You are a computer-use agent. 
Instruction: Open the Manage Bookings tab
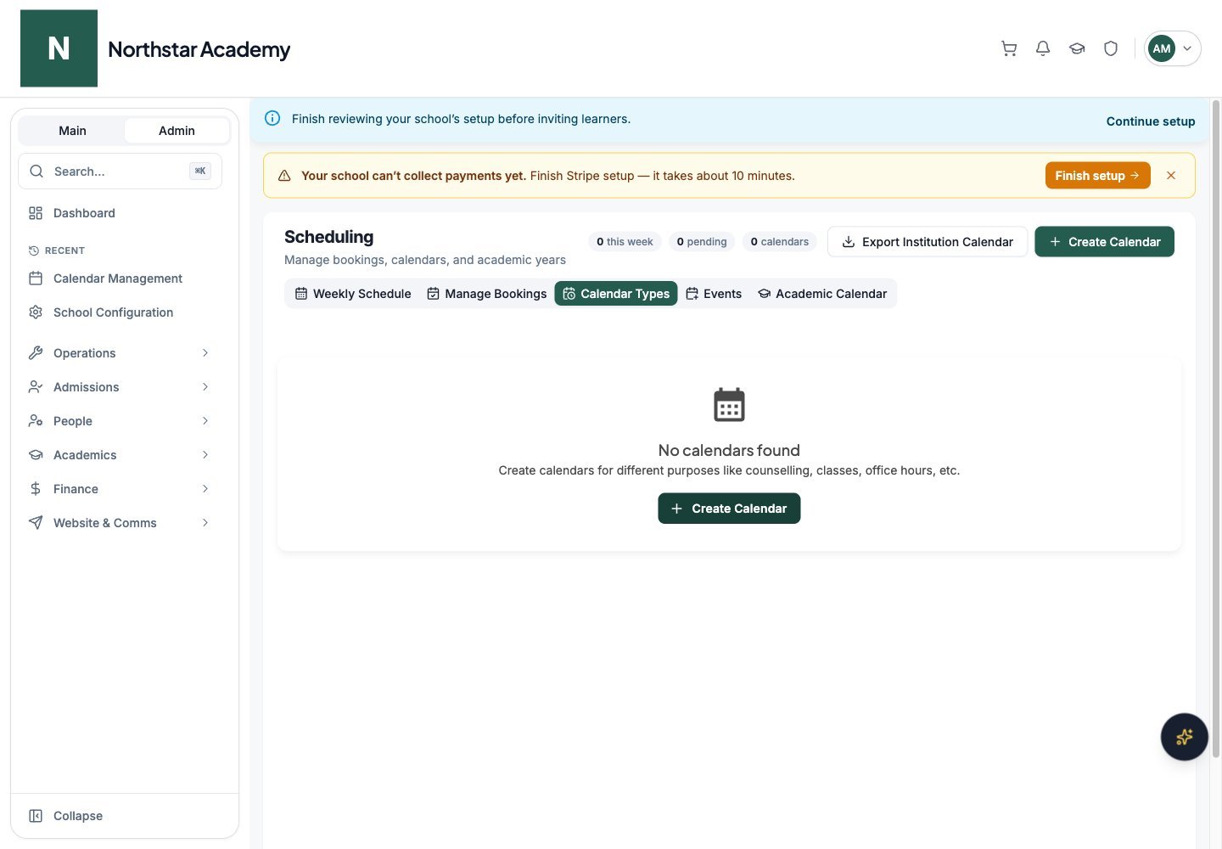(x=487, y=294)
